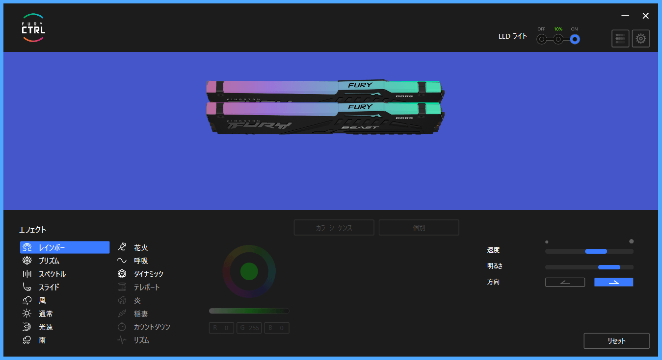The image size is (662, 360).
Task: Click the atom icon beside ダイナミック
Action: click(x=122, y=274)
